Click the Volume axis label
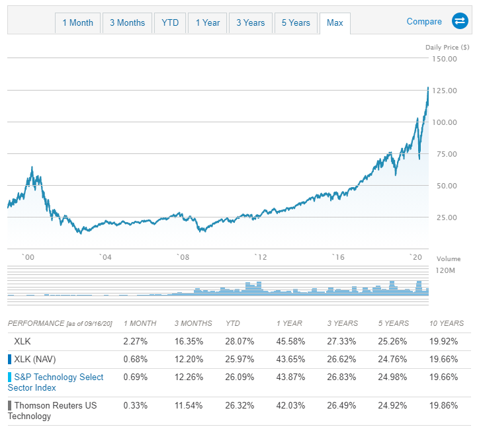The height and width of the screenshot is (431, 479). pyautogui.click(x=449, y=259)
